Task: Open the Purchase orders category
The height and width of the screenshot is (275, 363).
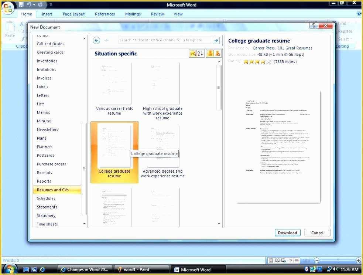Action: pyautogui.click(x=51, y=164)
